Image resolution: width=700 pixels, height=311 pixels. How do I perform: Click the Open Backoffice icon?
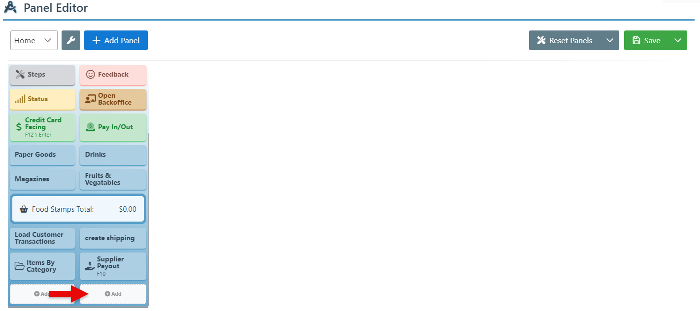point(90,99)
